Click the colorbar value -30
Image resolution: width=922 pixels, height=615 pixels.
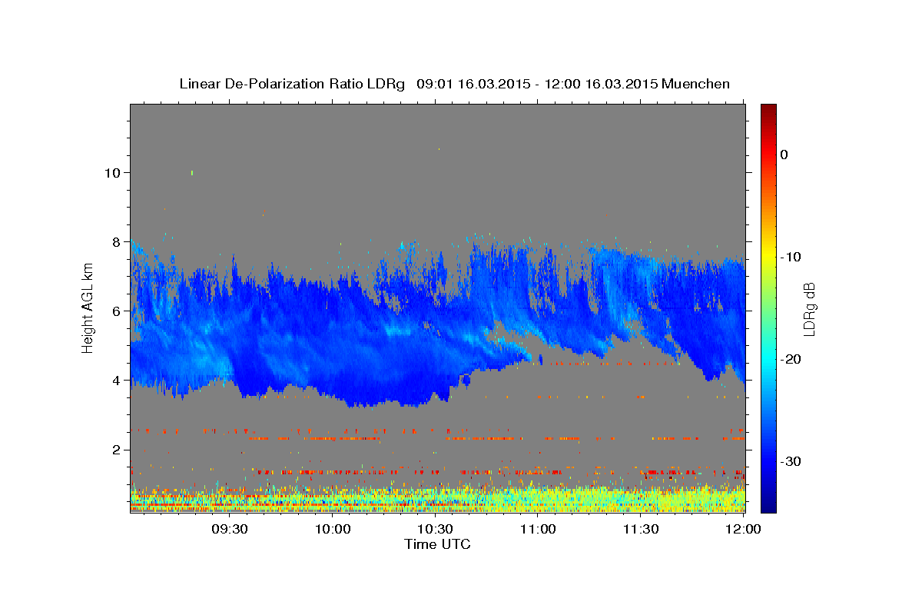(x=791, y=461)
